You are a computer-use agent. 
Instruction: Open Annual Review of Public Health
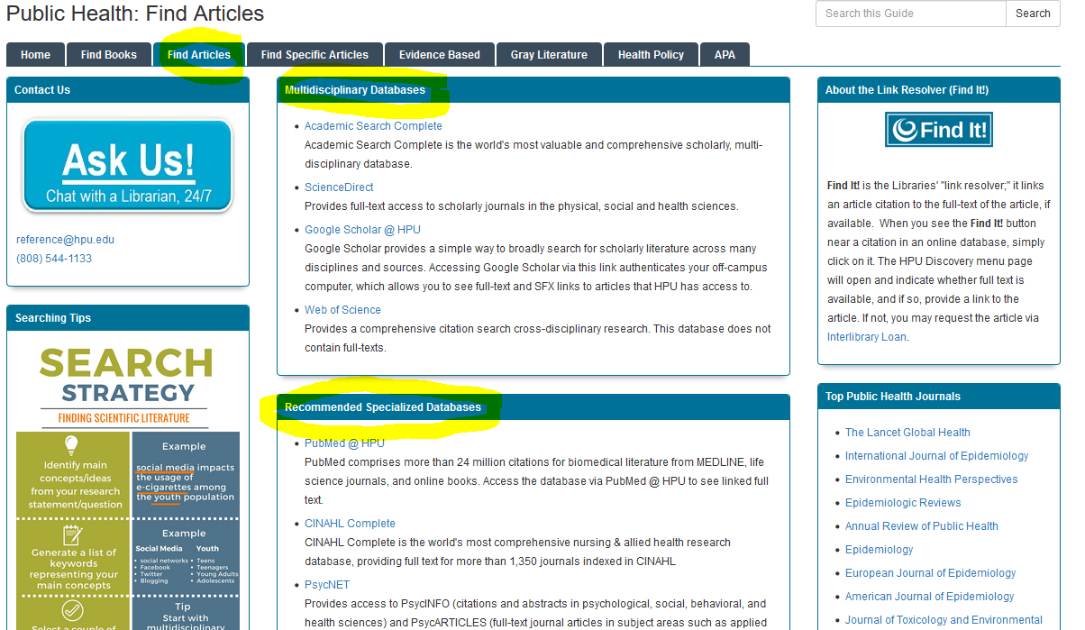(922, 526)
